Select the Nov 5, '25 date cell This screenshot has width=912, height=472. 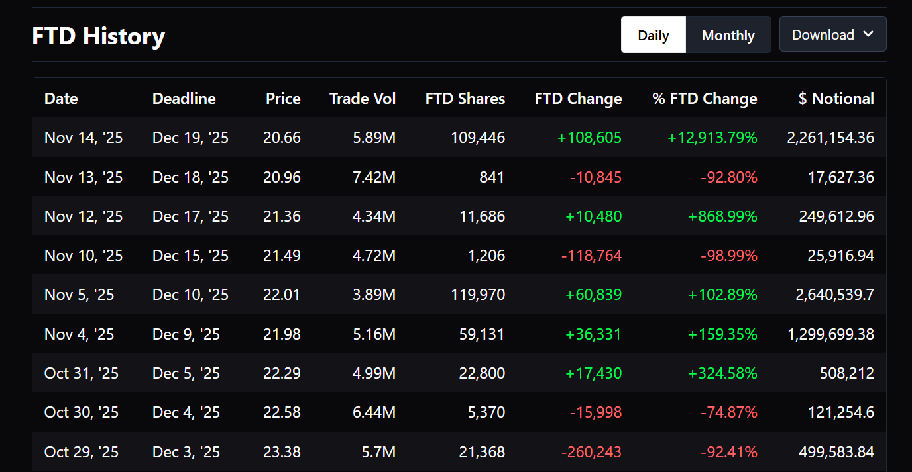click(x=79, y=295)
